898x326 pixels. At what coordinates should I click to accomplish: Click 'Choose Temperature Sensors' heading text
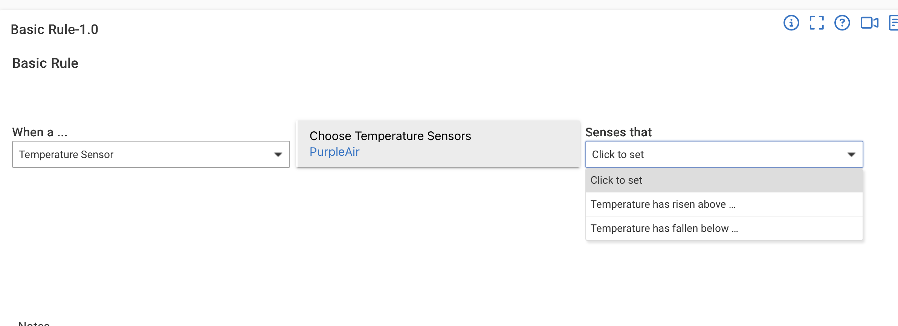click(390, 136)
